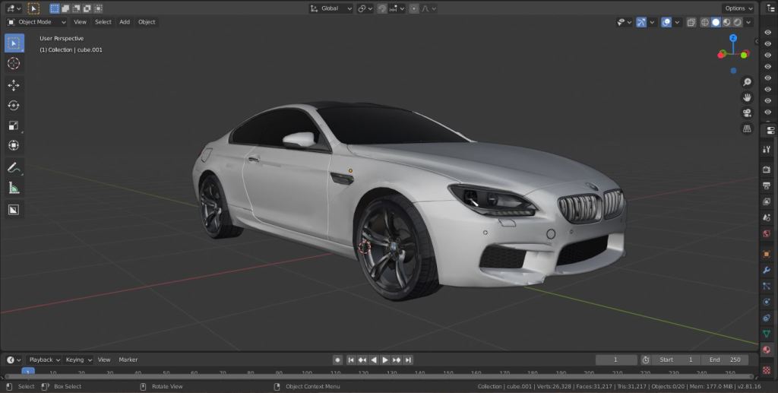Pick the Annotate pencil tool

(14, 167)
